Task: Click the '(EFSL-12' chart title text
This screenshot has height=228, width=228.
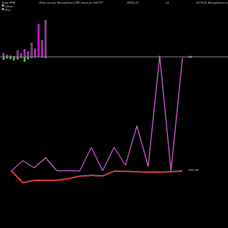Action: tap(133, 3)
